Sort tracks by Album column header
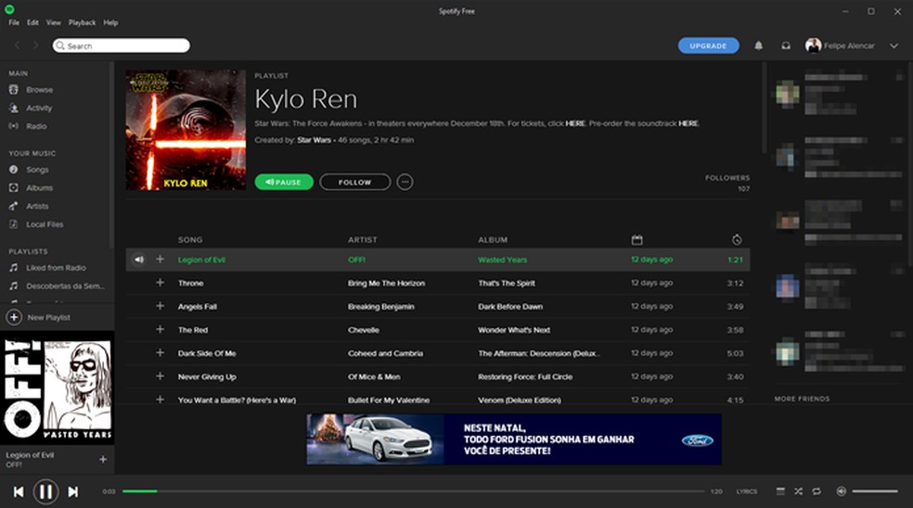Image resolution: width=913 pixels, height=508 pixels. [x=493, y=240]
